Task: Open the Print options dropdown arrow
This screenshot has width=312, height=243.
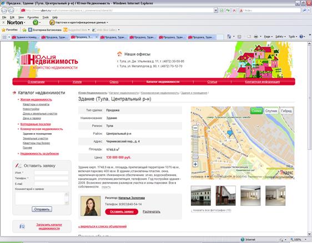Action: click(260, 37)
